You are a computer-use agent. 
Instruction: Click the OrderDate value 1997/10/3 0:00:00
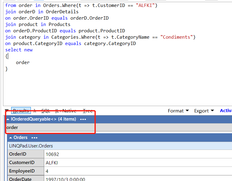click(65, 179)
